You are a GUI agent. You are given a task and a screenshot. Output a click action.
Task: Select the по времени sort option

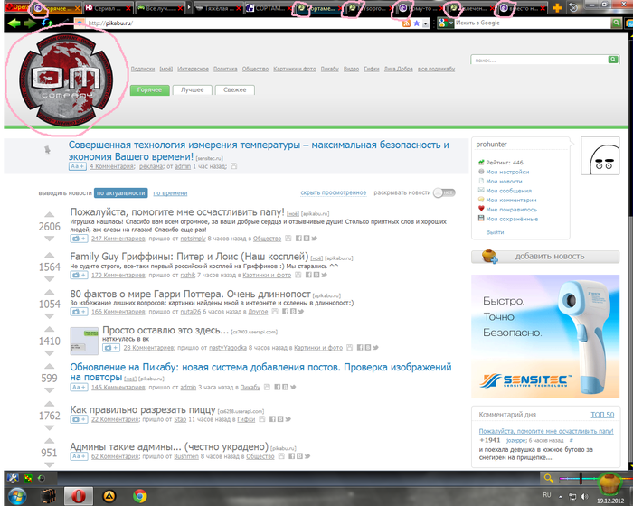point(170,193)
